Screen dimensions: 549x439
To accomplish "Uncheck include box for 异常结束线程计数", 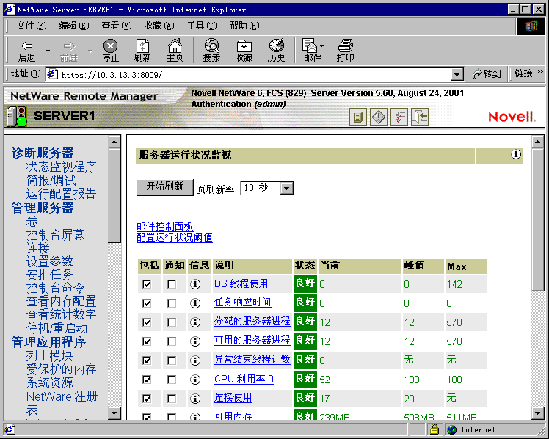I will (x=147, y=360).
